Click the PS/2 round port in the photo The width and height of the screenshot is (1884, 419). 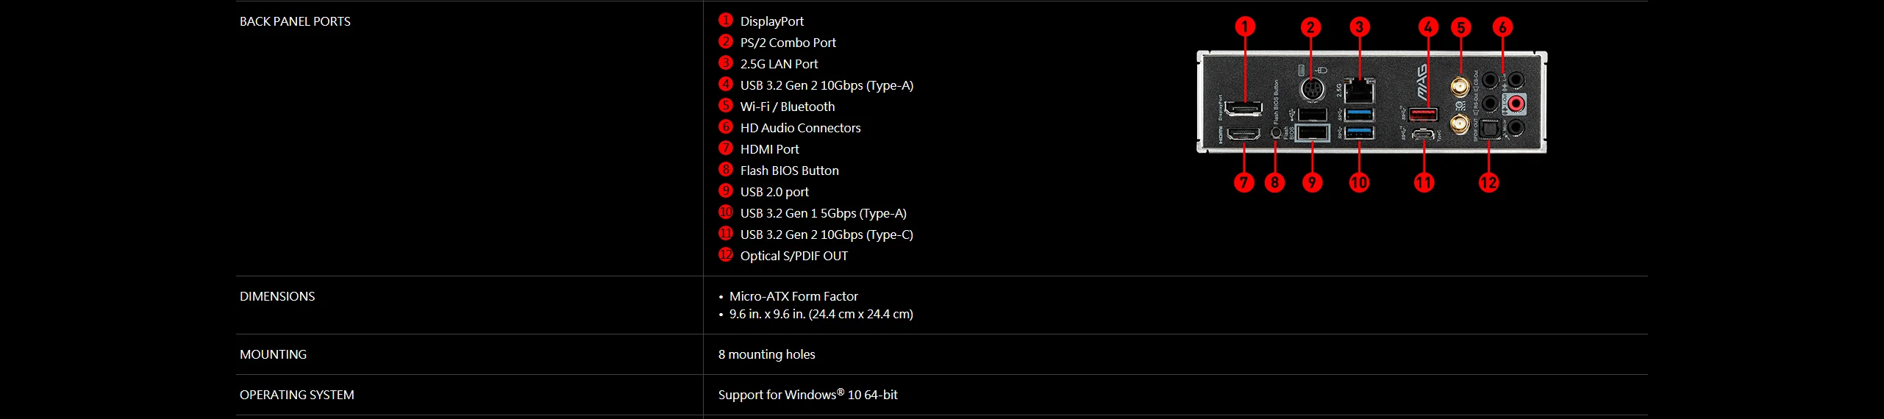[x=1311, y=90]
